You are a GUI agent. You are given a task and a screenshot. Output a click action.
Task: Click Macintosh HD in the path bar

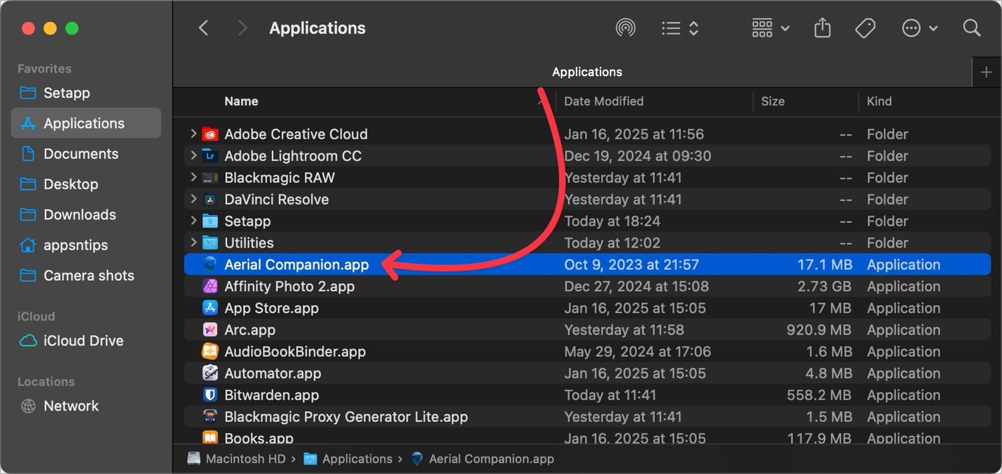click(236, 459)
